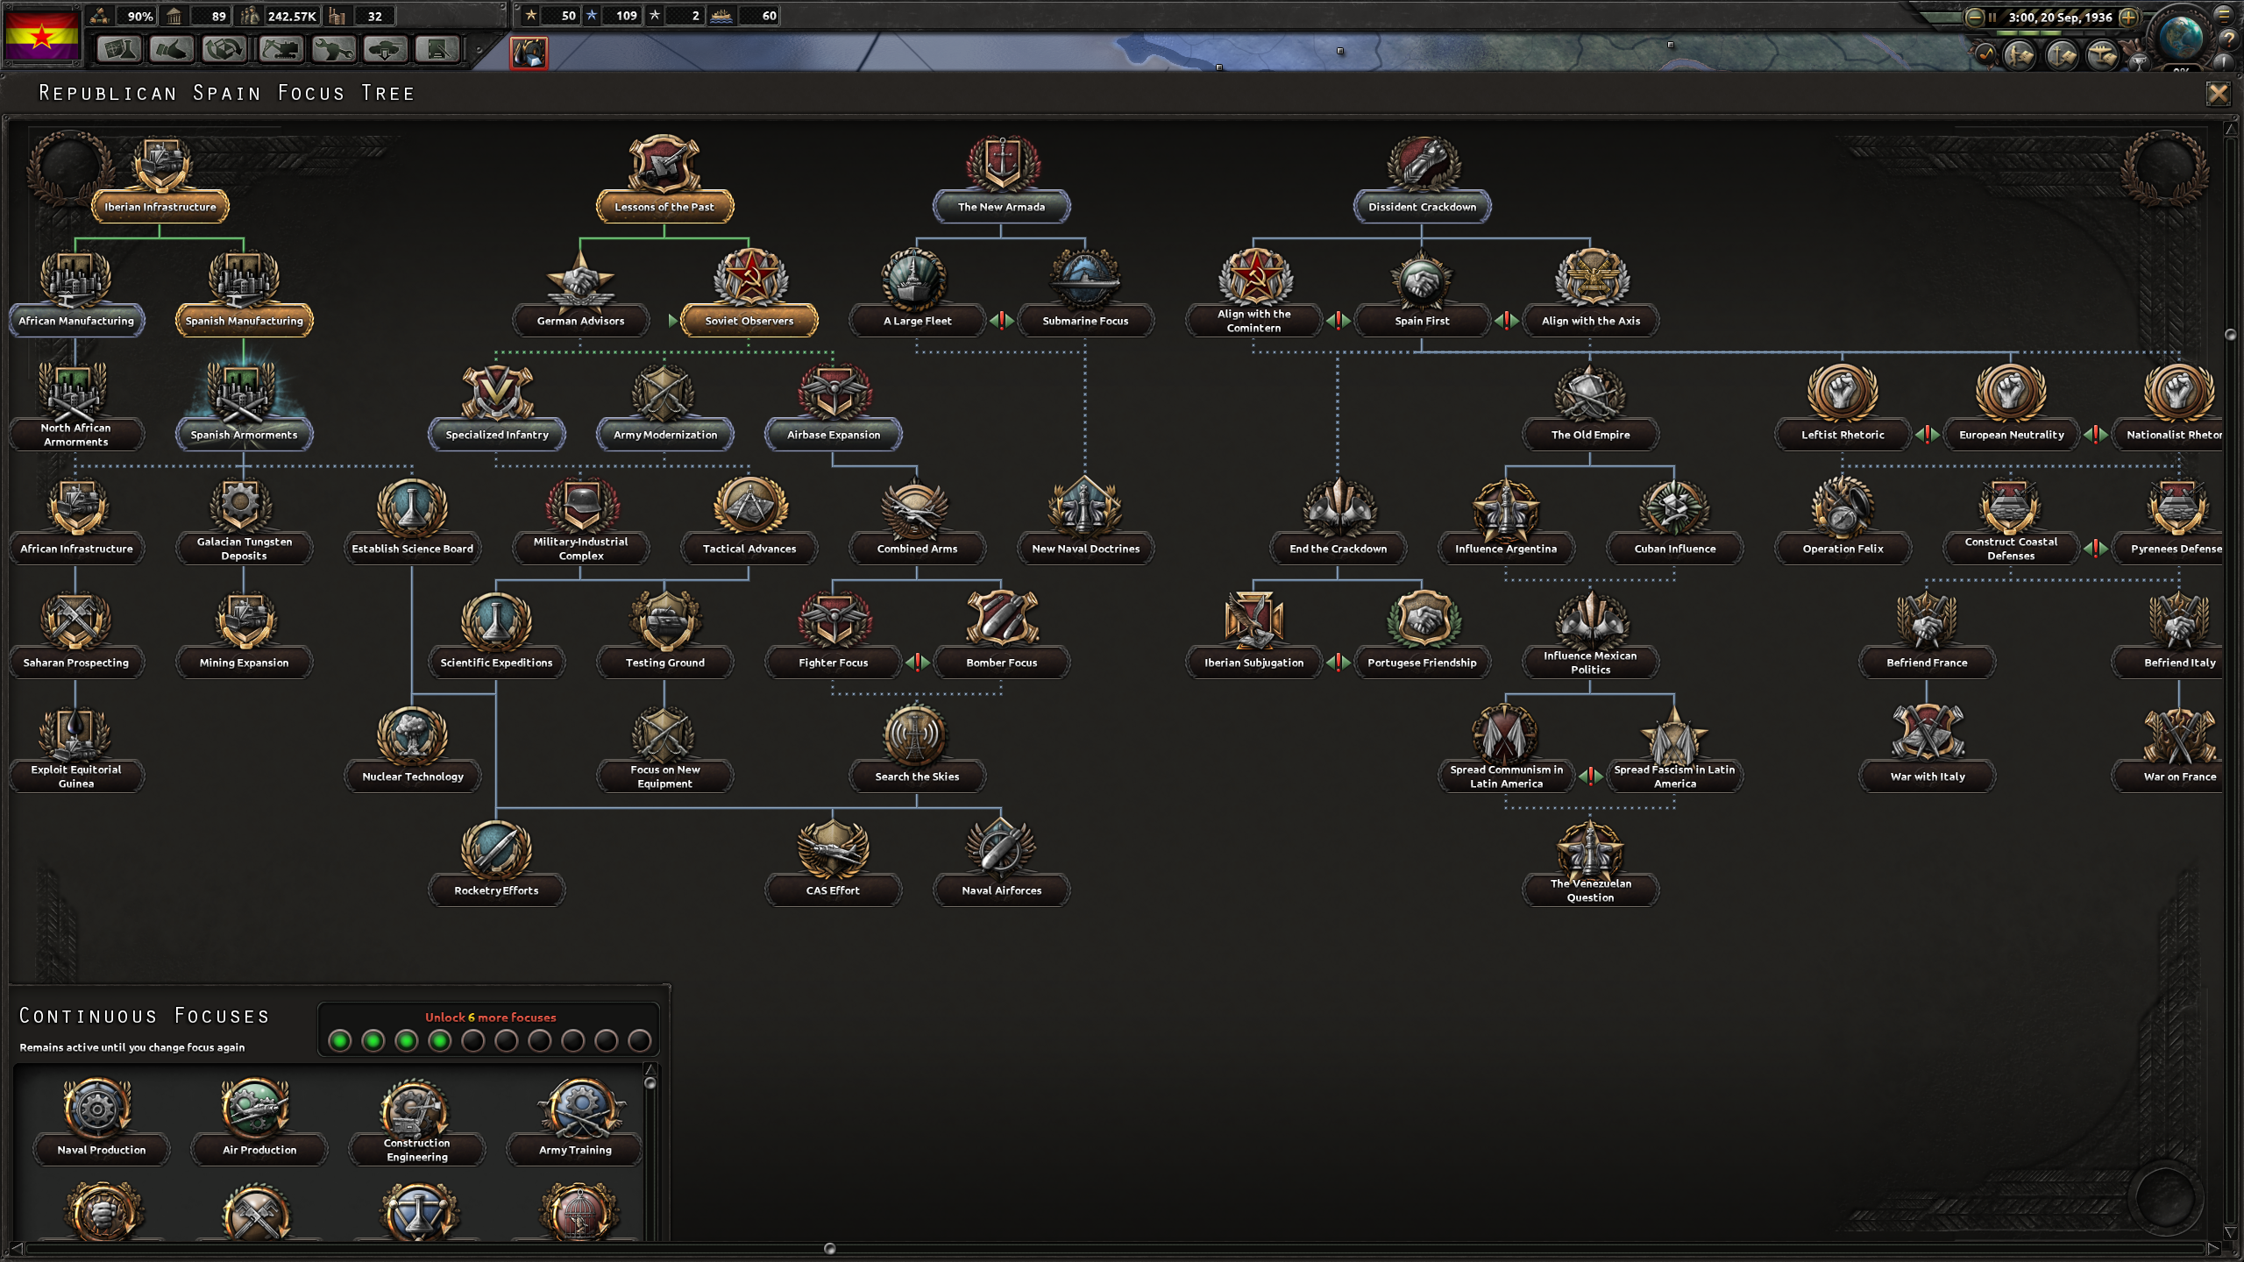Select the Align with the Comintern focus
Screen dimensions: 2244x1262
pos(1253,293)
